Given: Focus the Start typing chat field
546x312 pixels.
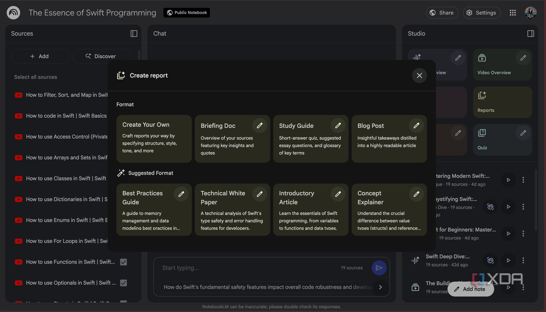Looking at the screenshot, I should 248,268.
